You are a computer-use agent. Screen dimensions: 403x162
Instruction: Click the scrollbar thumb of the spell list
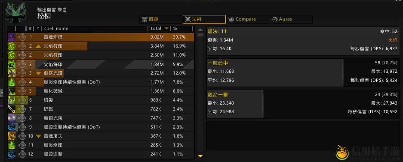click(x=200, y=35)
